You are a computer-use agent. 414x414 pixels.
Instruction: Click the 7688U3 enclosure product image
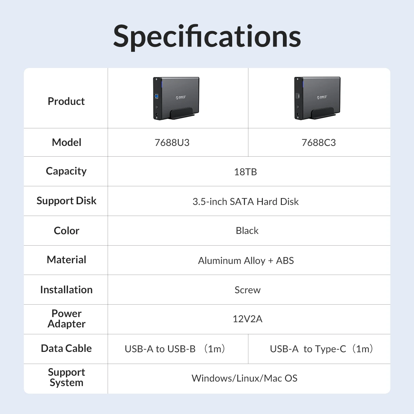click(x=176, y=99)
